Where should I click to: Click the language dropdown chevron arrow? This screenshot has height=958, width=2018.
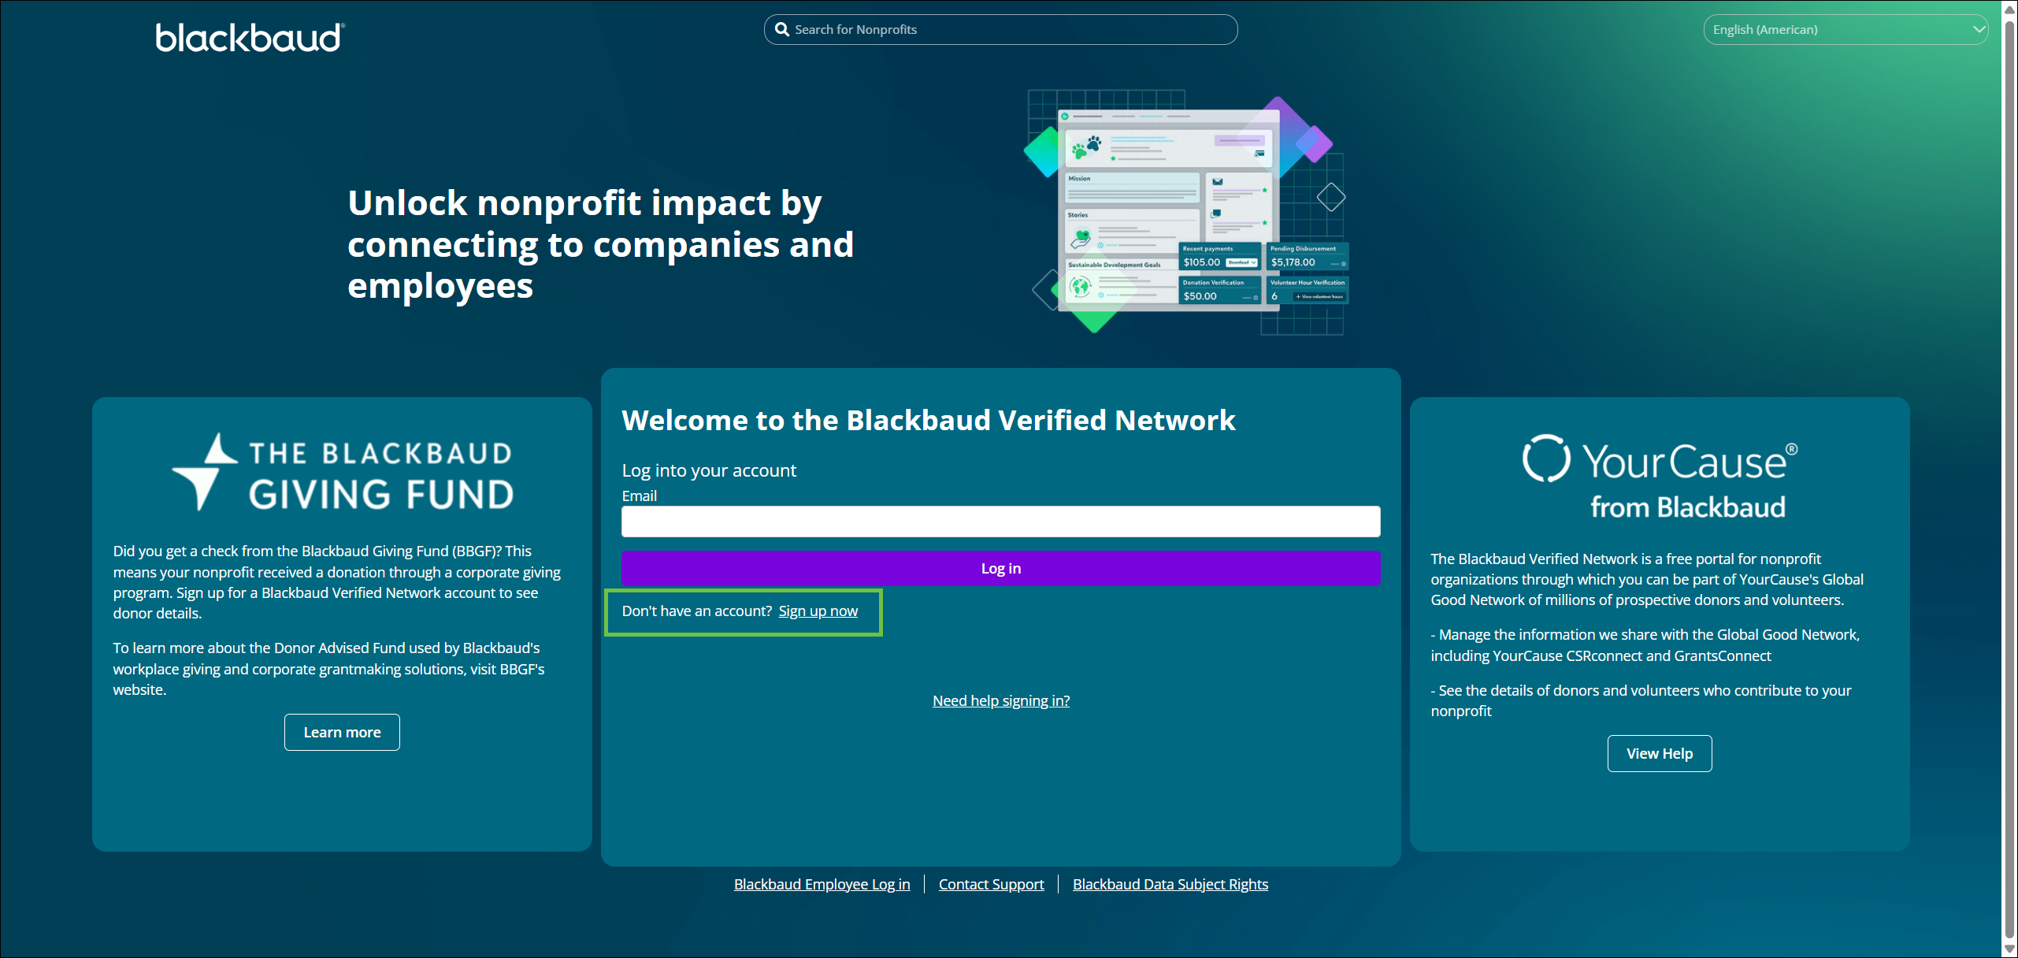(x=1979, y=29)
